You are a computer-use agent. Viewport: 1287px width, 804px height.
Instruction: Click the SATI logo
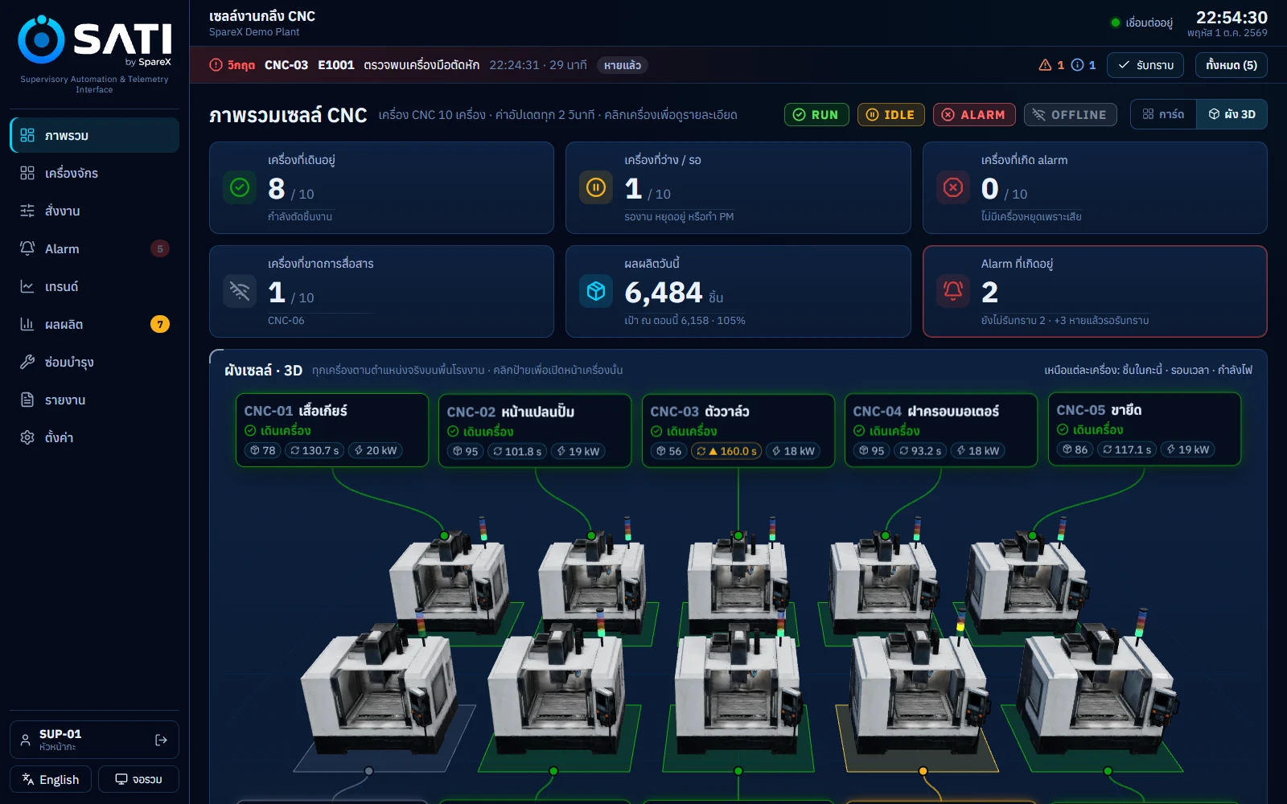94,40
